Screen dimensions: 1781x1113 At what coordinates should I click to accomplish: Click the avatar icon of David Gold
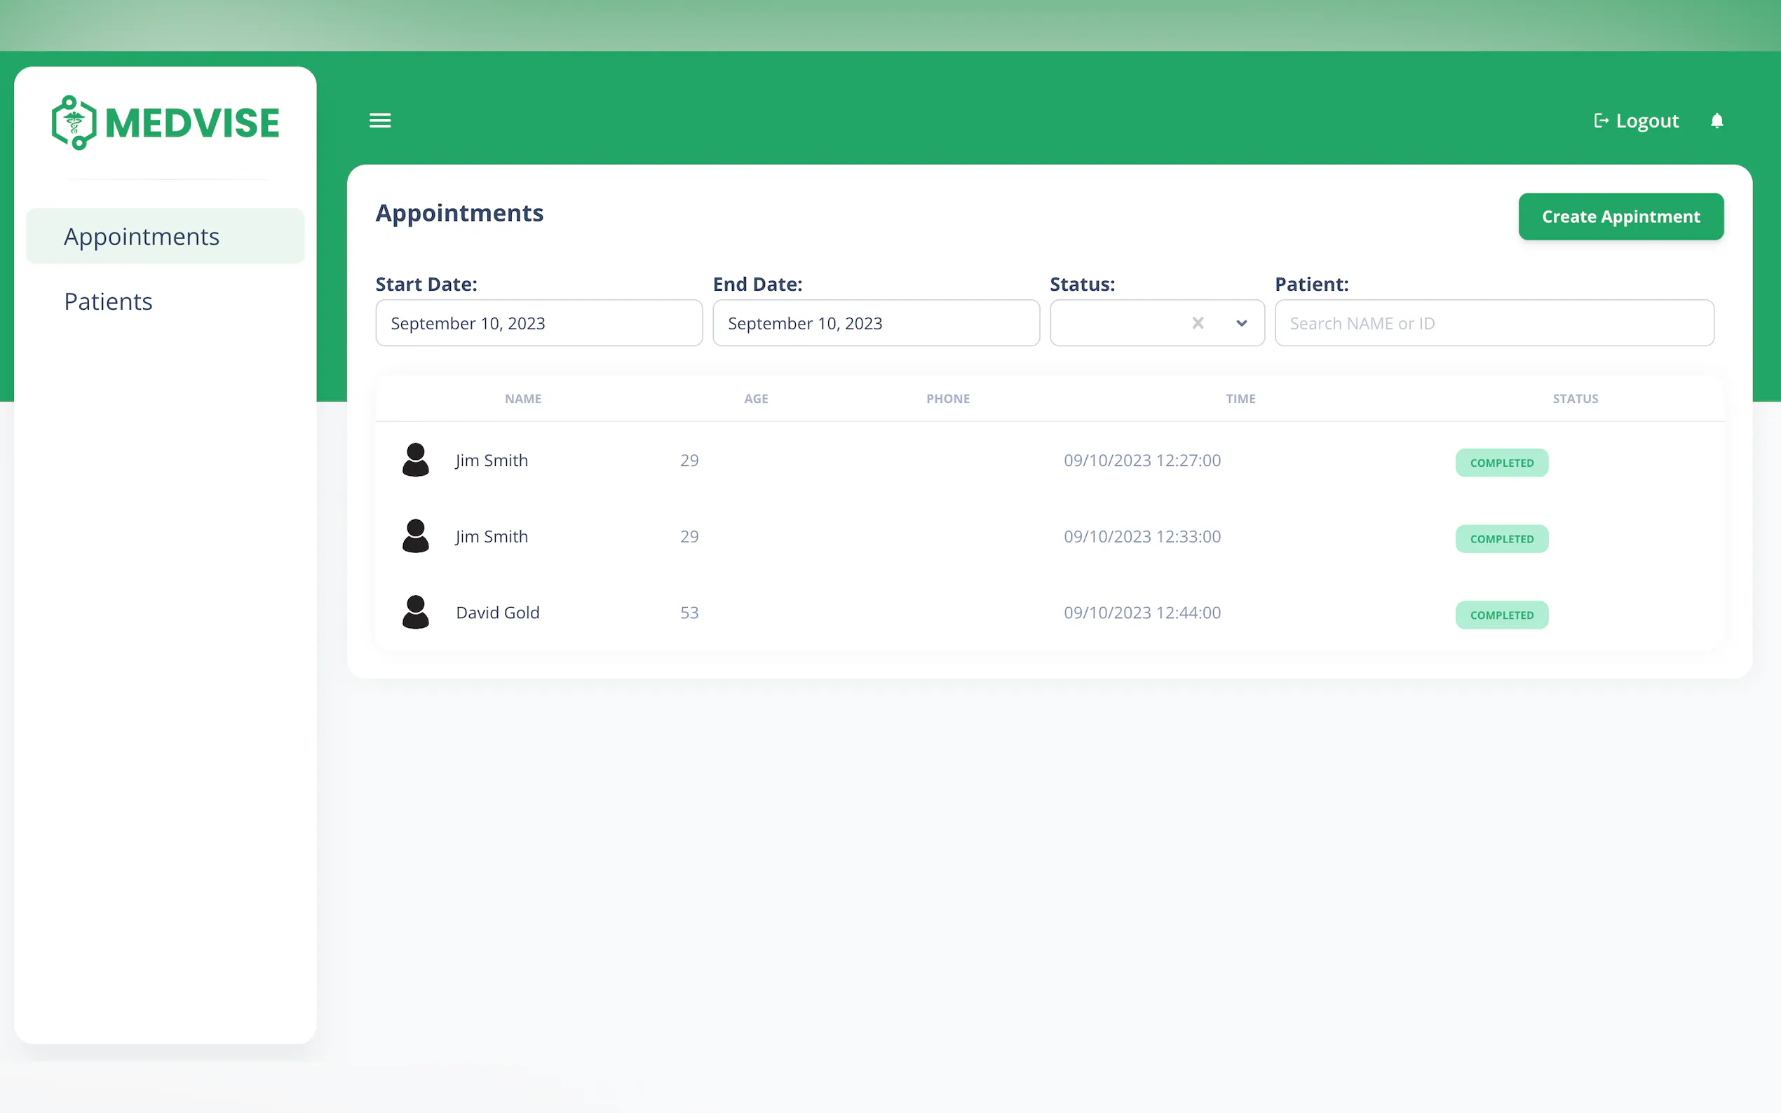(415, 612)
